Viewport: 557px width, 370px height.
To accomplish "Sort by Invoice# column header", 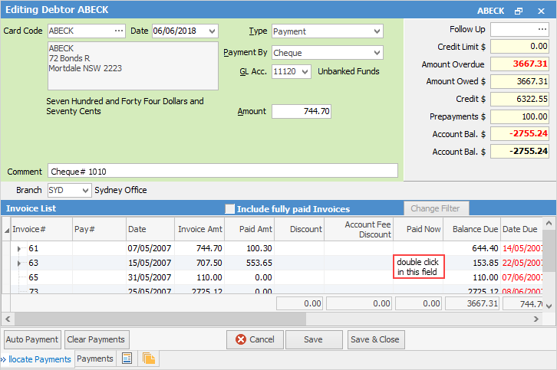I will point(41,229).
